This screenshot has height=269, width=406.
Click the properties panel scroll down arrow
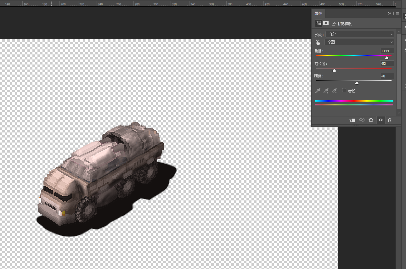point(399,113)
